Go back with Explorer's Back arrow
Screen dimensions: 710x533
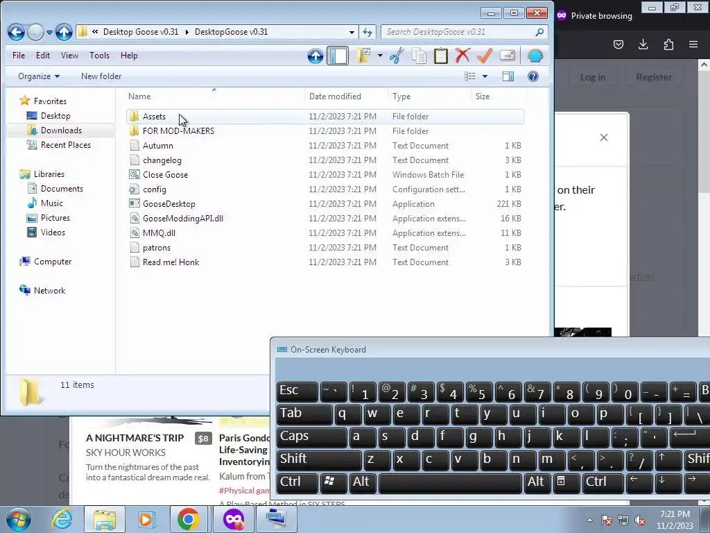[x=16, y=32]
